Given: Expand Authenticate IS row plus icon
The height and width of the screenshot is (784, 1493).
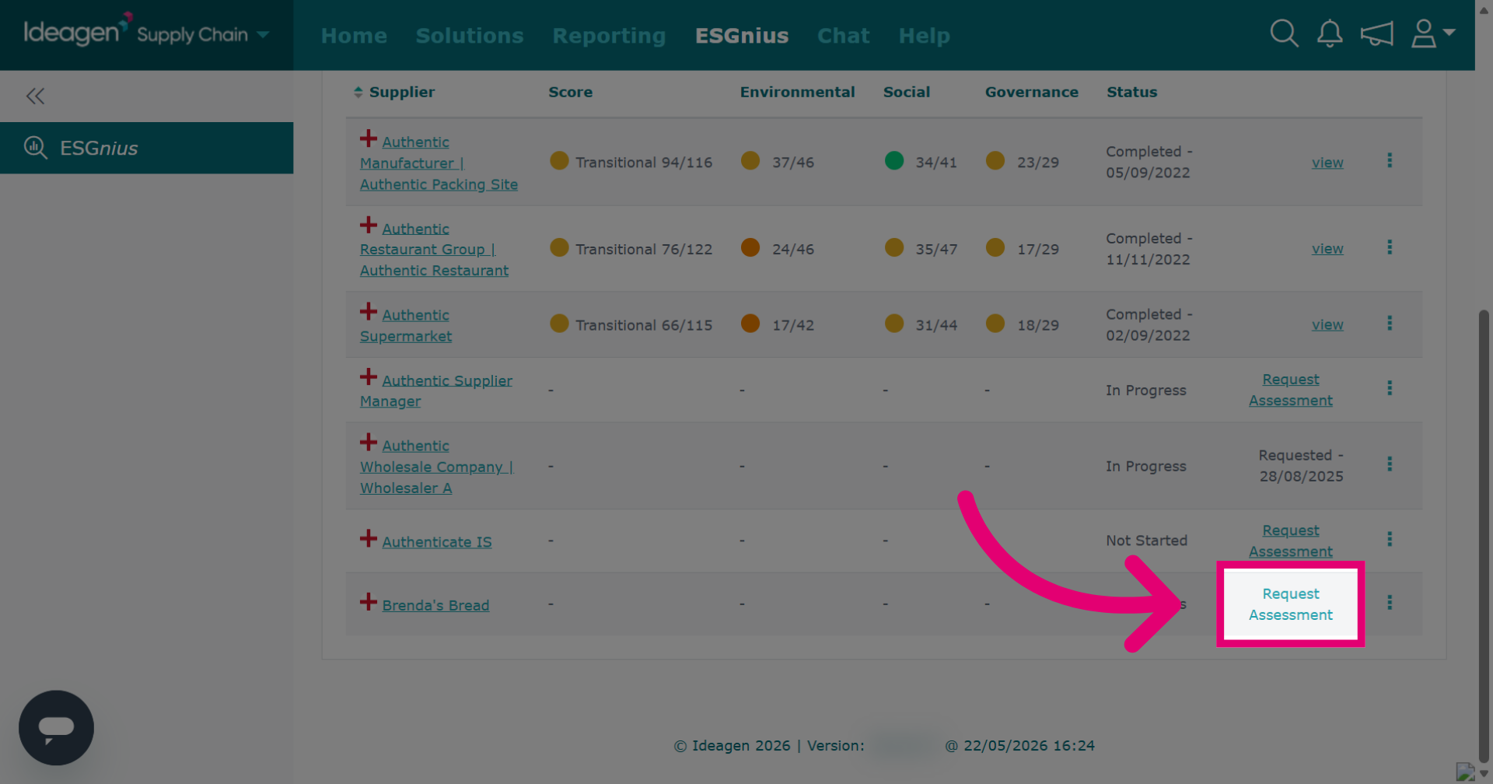Looking at the screenshot, I should tap(369, 538).
